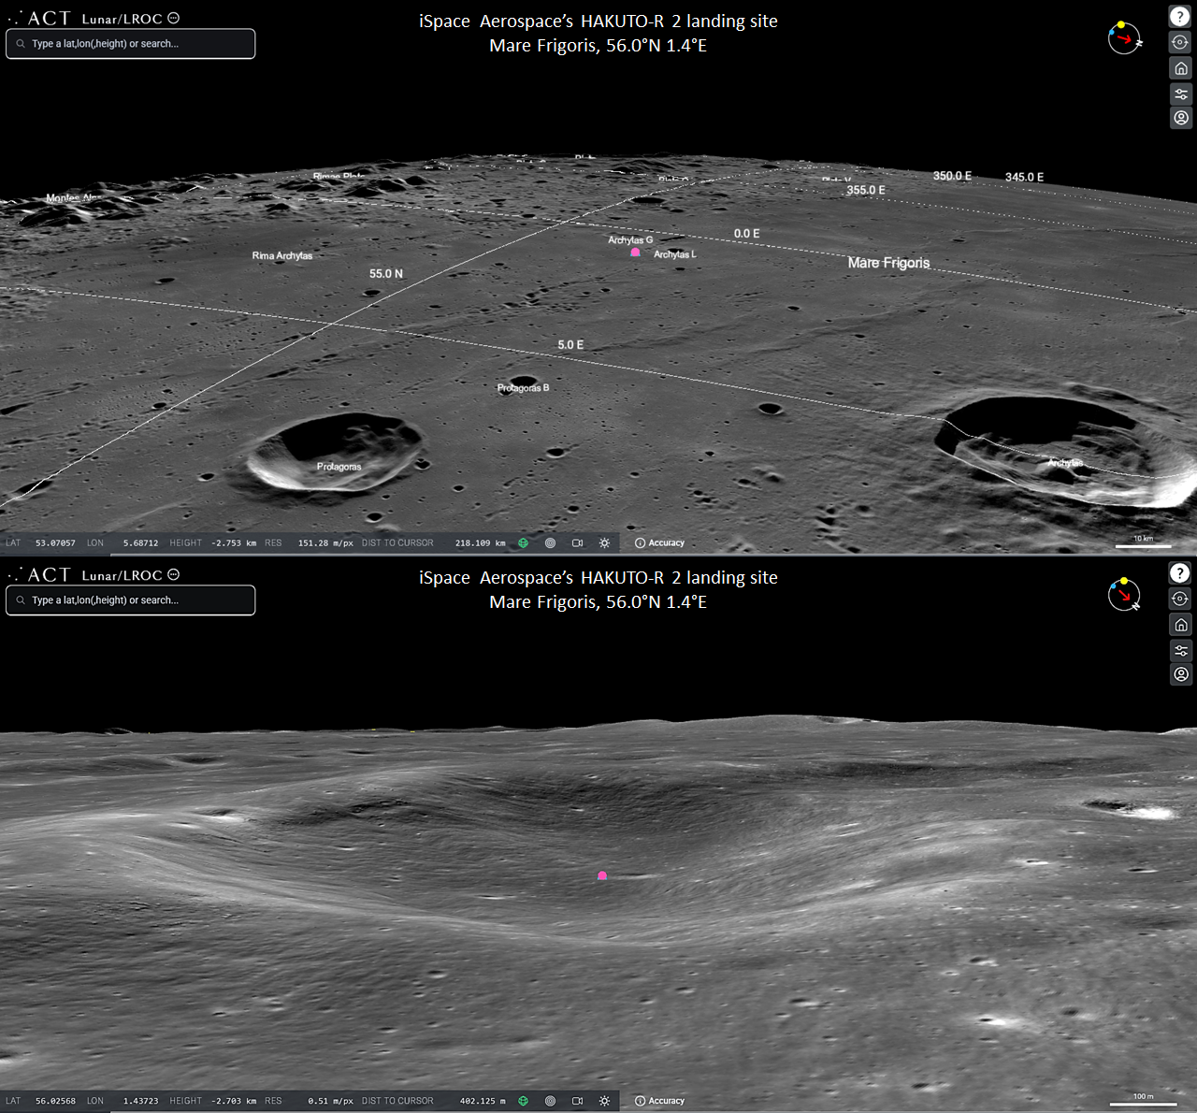Image resolution: width=1197 pixels, height=1113 pixels.
Task: Open the settings sliders in the top view
Action: [x=1180, y=94]
